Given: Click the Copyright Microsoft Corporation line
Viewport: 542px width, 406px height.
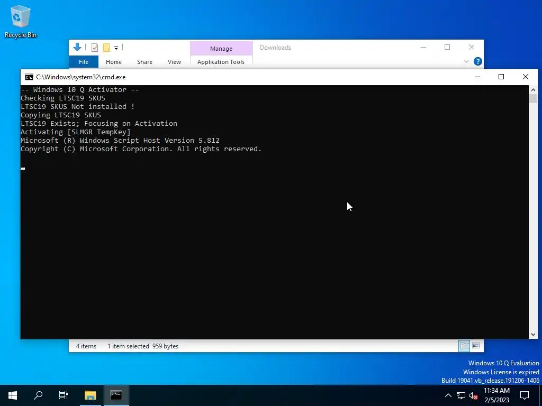Looking at the screenshot, I should tap(141, 149).
